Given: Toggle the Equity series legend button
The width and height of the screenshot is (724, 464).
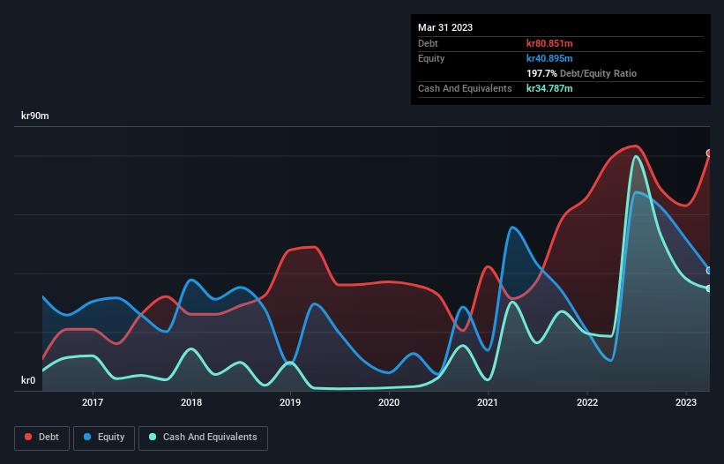Looking at the screenshot, I should tap(104, 438).
